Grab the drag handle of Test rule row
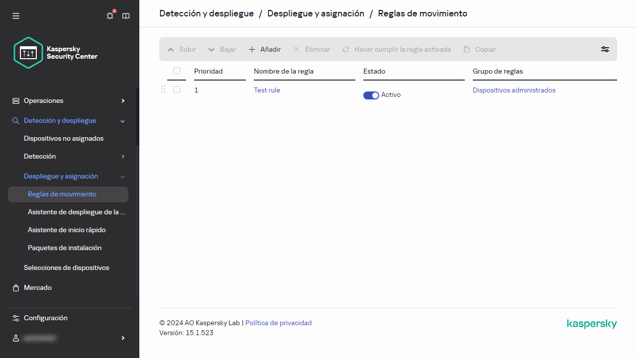Viewport: 637px width, 358px height. point(163,89)
